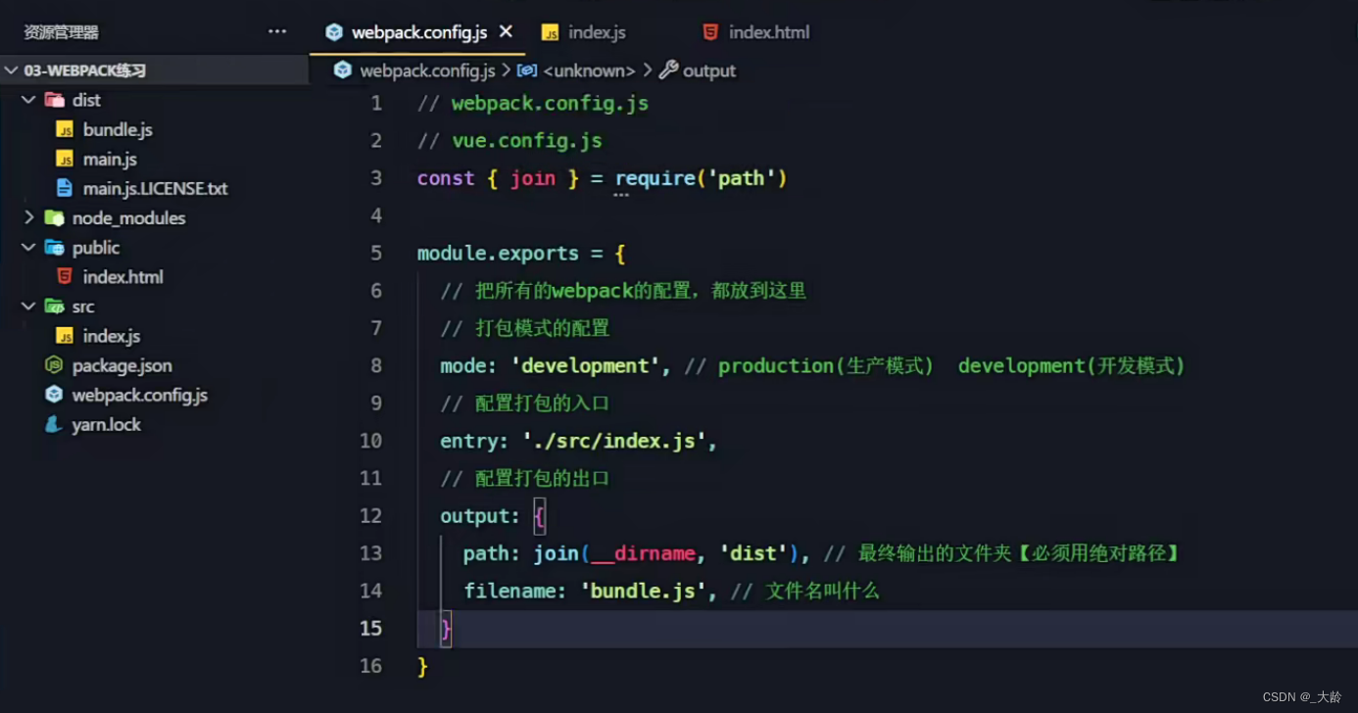Image resolution: width=1358 pixels, height=713 pixels.
Task: Click the wrench icon beside the output breadcrumb
Action: [x=668, y=70]
